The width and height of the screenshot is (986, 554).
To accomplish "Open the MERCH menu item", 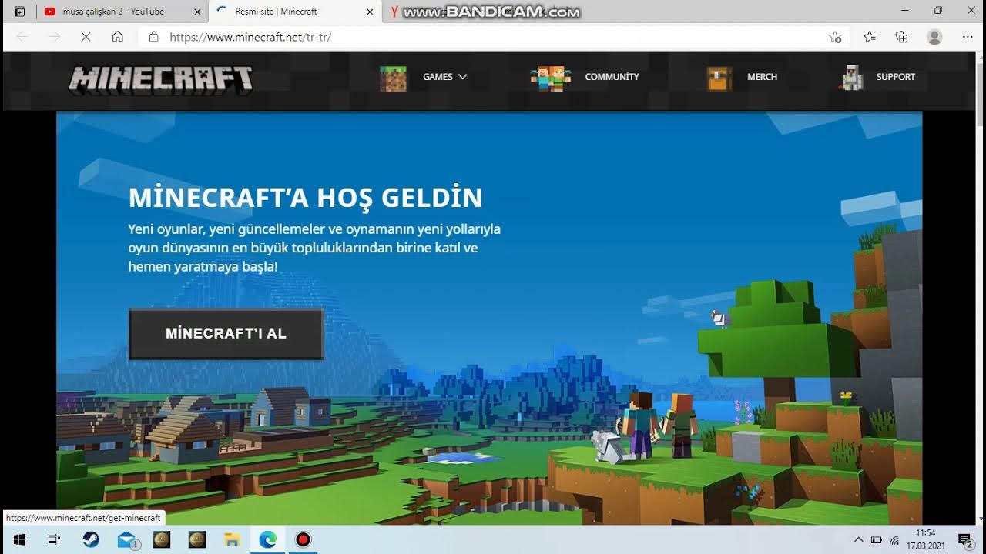I will point(762,77).
